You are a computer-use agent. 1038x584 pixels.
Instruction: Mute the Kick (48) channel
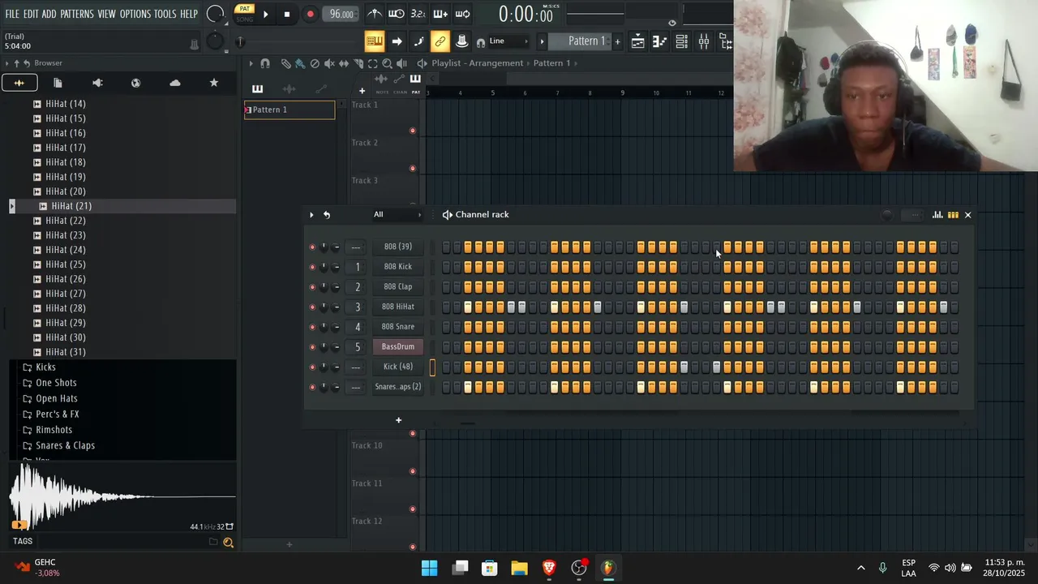(312, 367)
